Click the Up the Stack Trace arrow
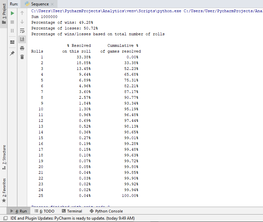Image resolution: width=263 pixels, height=222 pixels. coord(22,13)
